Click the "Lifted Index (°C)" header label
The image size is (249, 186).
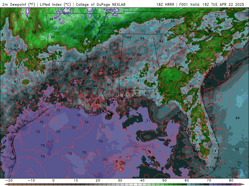(55, 5)
